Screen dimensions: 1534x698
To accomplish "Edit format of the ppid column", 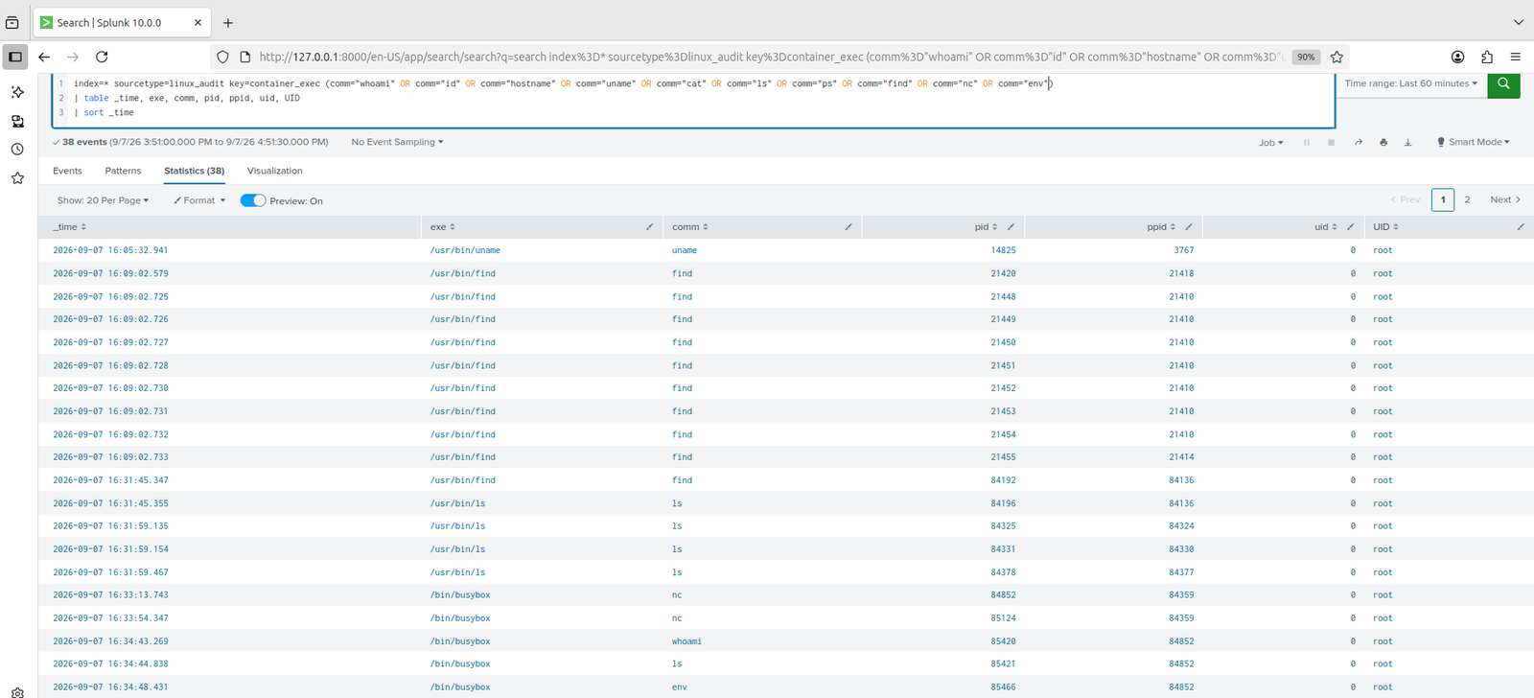I will pos(1188,227).
